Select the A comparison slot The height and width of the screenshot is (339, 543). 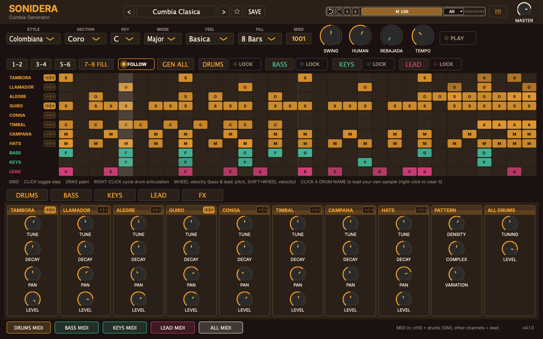point(347,11)
